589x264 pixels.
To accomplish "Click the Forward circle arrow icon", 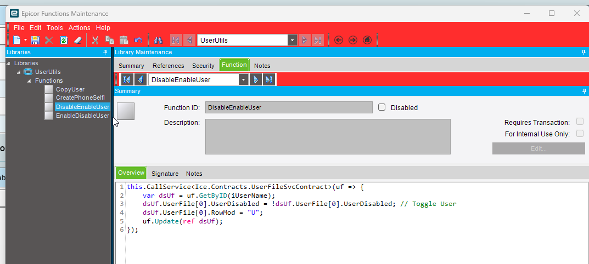I will pyautogui.click(x=353, y=40).
